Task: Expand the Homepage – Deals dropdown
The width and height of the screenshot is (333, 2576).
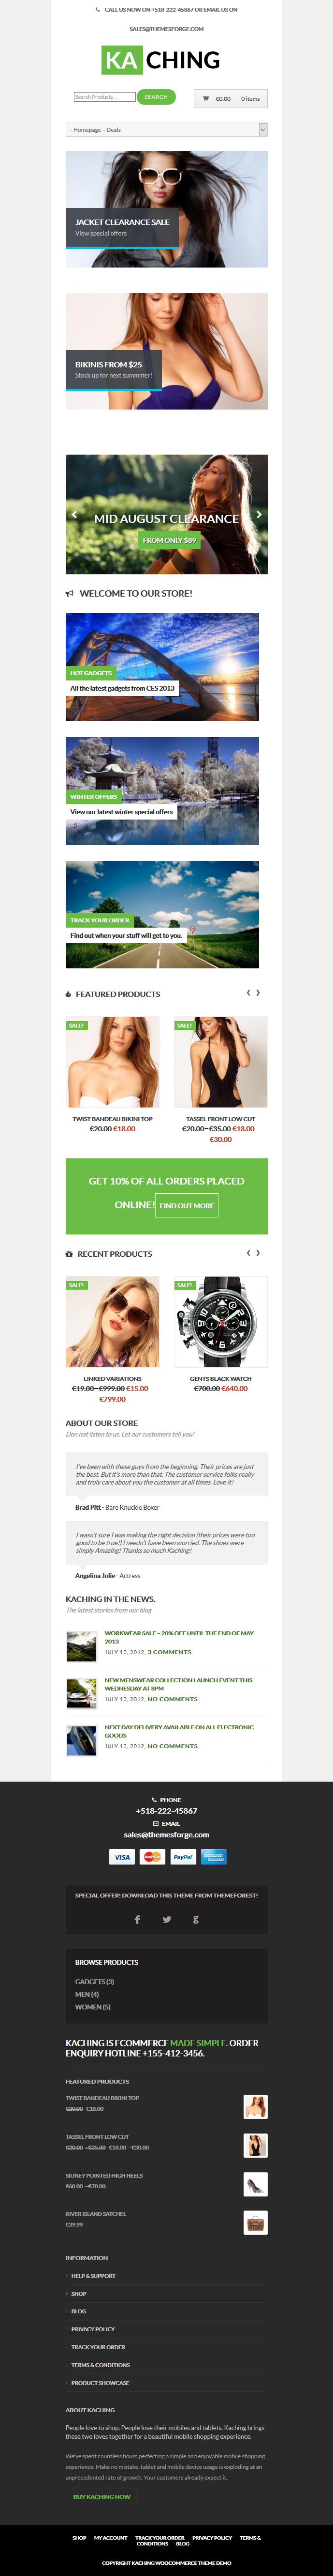Action: tap(166, 129)
